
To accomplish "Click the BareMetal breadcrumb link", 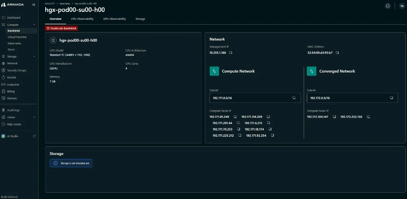I will coord(65,4).
